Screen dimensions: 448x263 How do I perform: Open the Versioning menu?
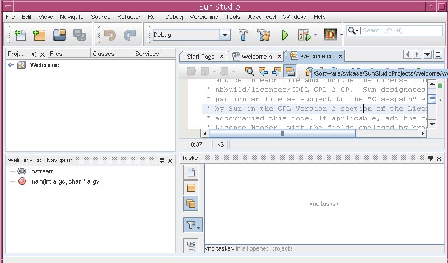[204, 17]
